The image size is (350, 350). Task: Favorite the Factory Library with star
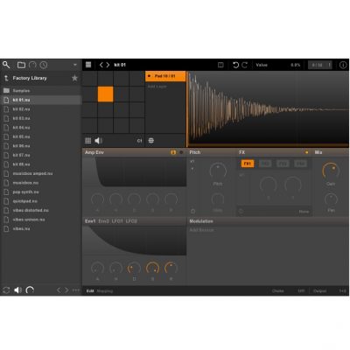[74, 78]
